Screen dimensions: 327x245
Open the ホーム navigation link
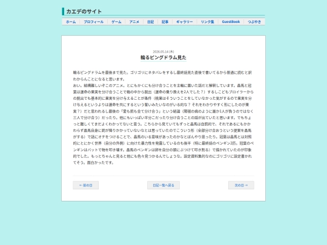pyautogui.click(x=71, y=22)
